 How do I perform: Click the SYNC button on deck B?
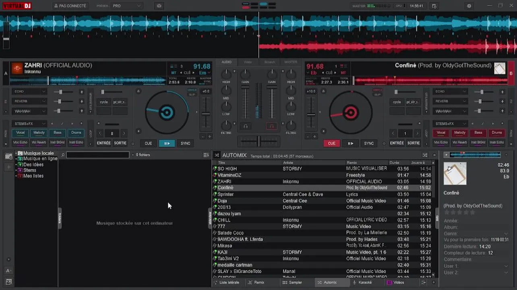[369, 143]
